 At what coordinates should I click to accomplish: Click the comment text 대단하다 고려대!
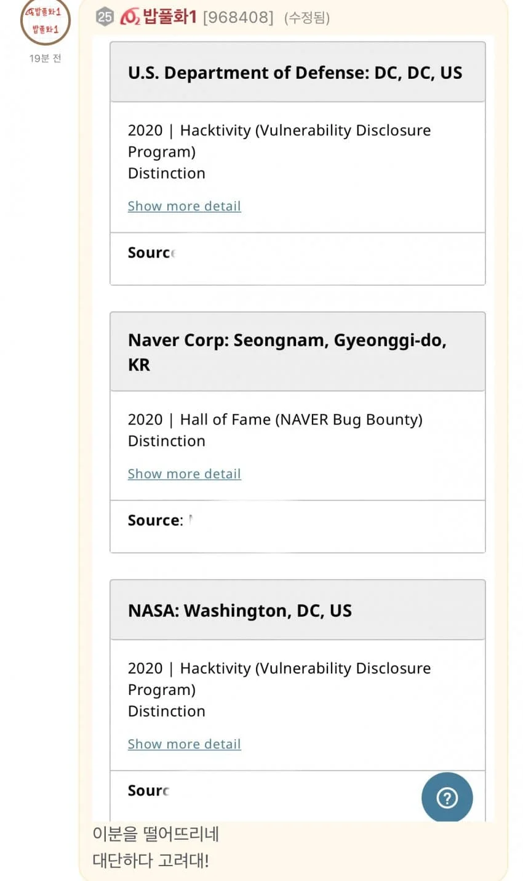pos(151,860)
